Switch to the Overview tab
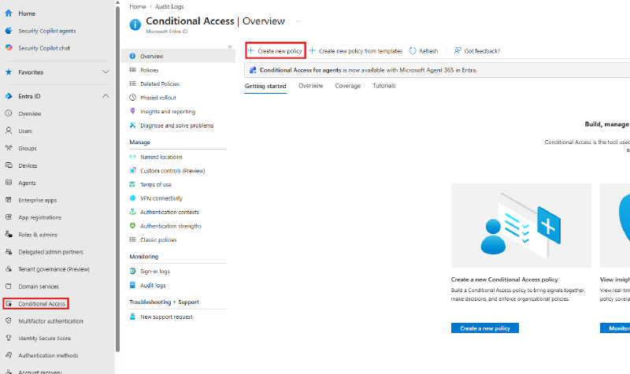The width and height of the screenshot is (630, 374). pos(310,86)
